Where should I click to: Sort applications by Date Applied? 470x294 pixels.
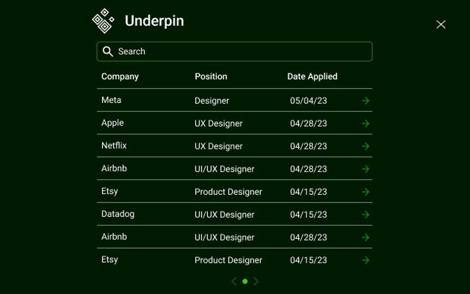point(312,76)
